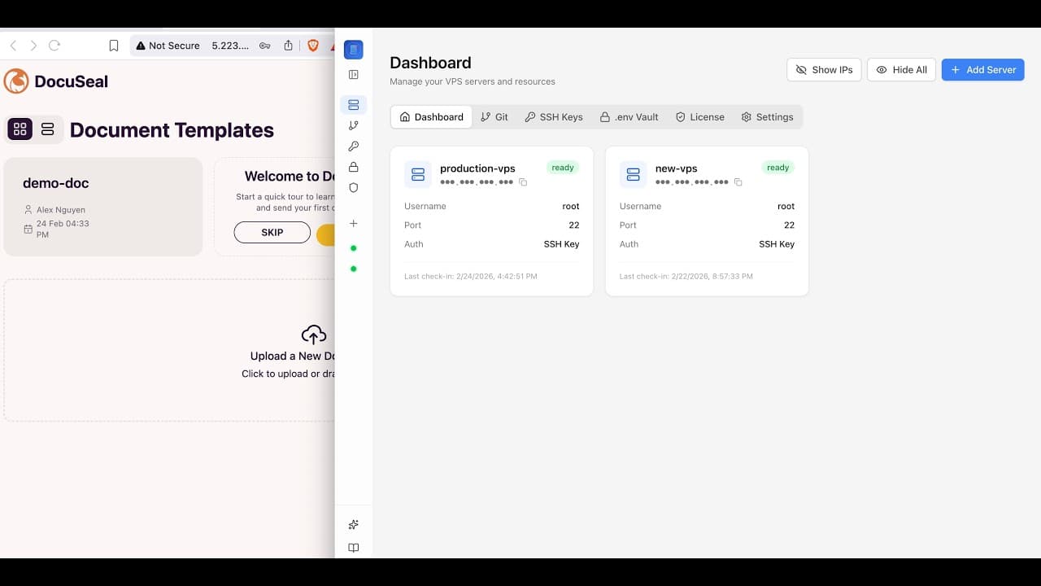The height and width of the screenshot is (586, 1041).
Task: Open the DocuSeal grid view selector
Action: (19, 129)
